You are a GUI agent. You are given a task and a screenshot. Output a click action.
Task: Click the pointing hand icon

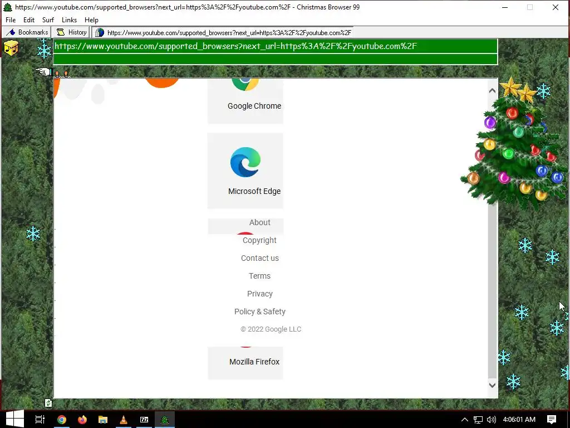[x=43, y=72]
